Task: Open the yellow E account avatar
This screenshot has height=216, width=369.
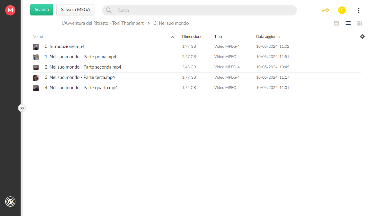Action: [x=342, y=10]
